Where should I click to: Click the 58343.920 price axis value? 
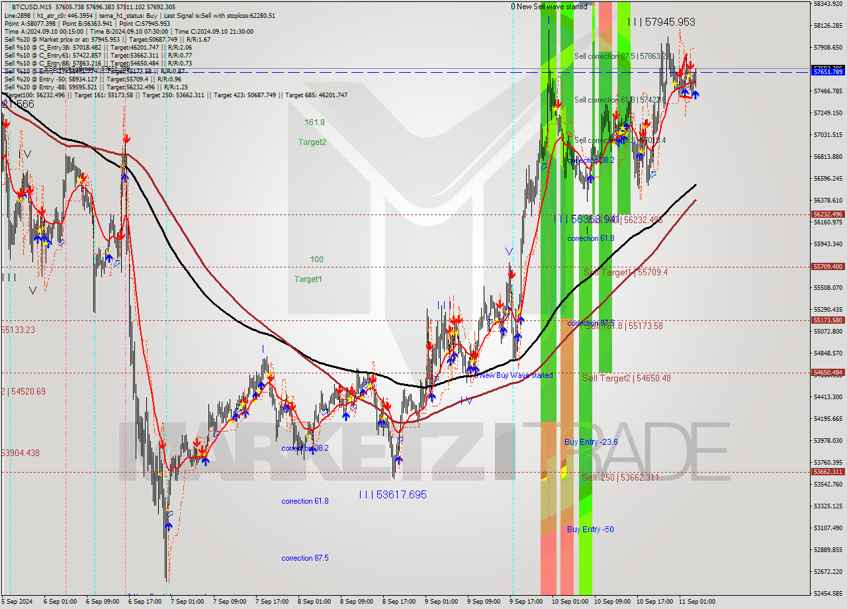[829, 3]
